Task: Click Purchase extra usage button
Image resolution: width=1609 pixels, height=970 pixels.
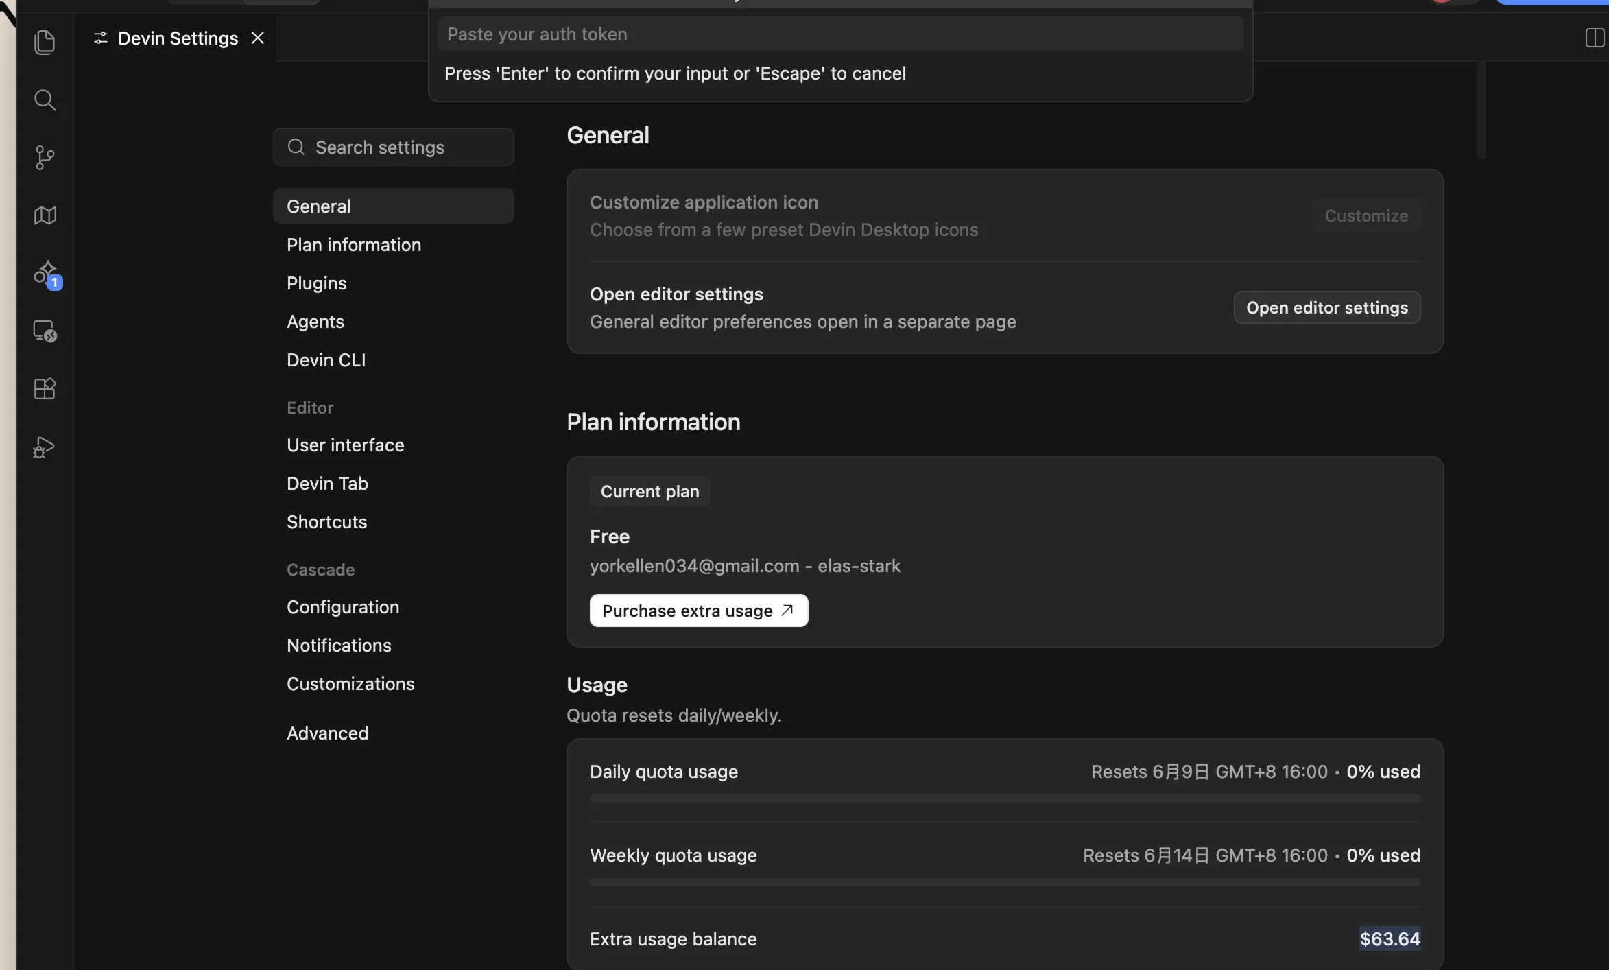Action: coord(699,611)
